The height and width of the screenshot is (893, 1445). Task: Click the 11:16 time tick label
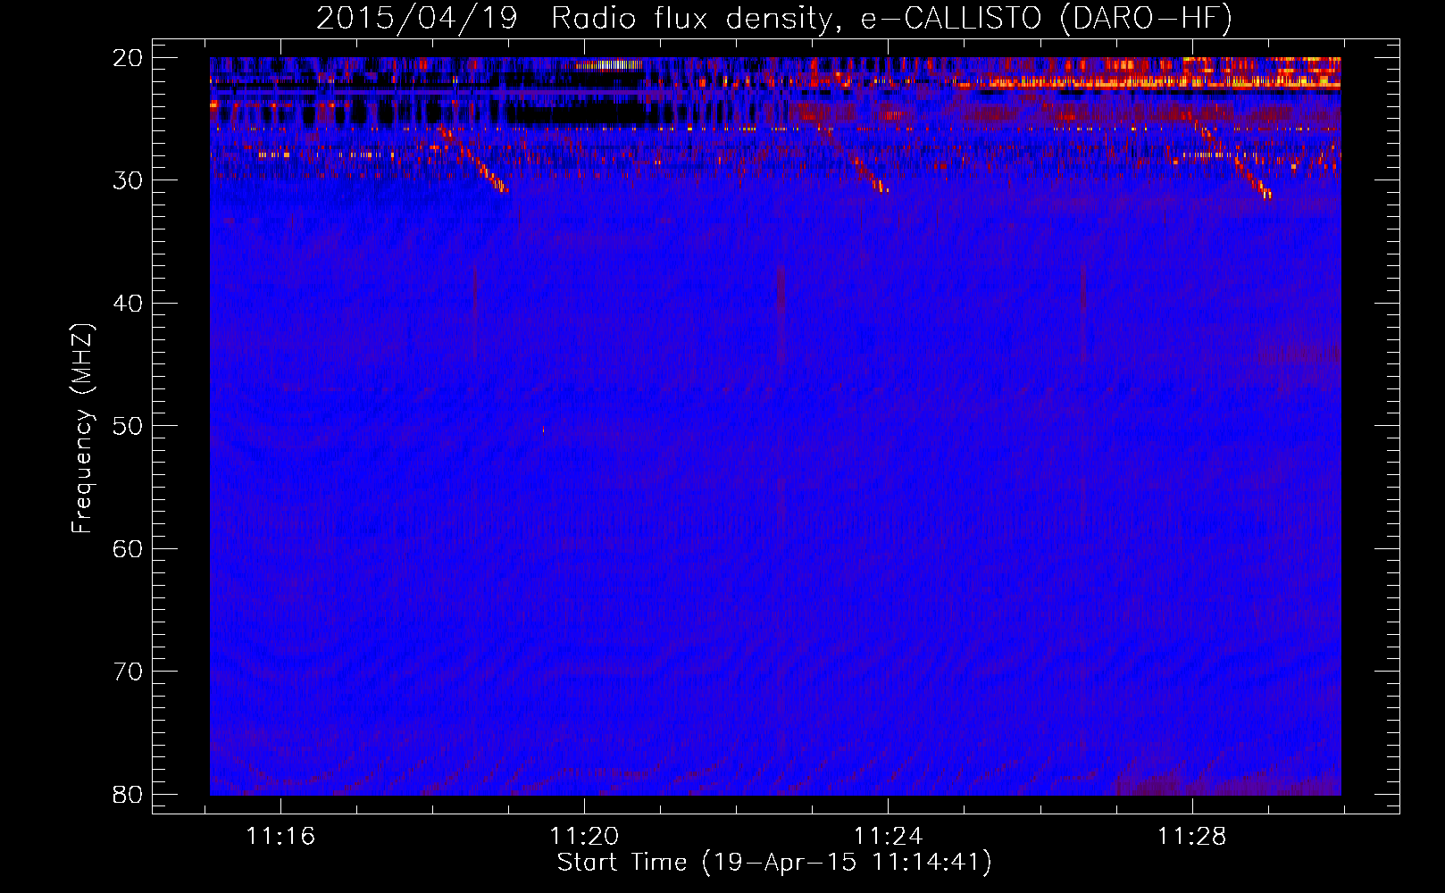(281, 837)
